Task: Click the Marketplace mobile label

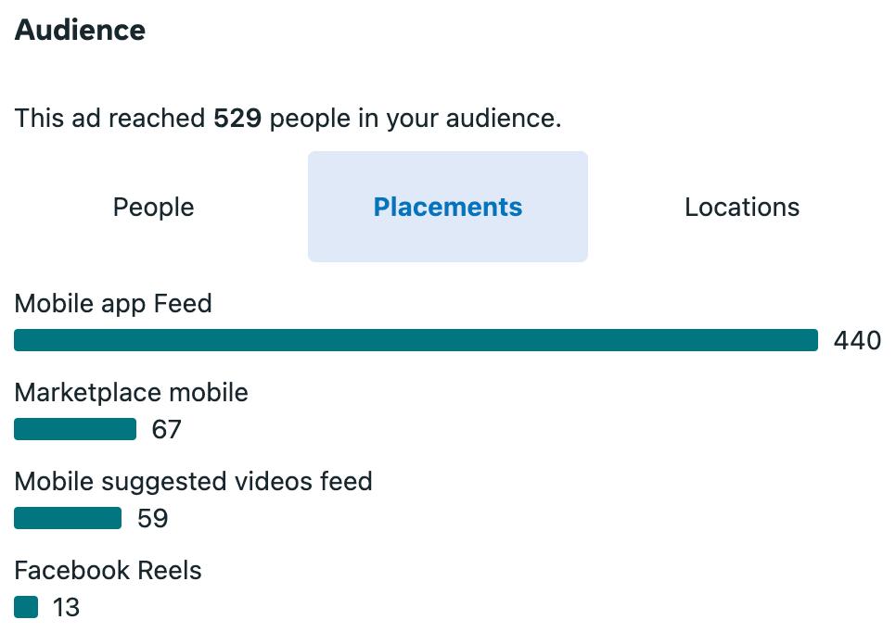Action: (131, 392)
